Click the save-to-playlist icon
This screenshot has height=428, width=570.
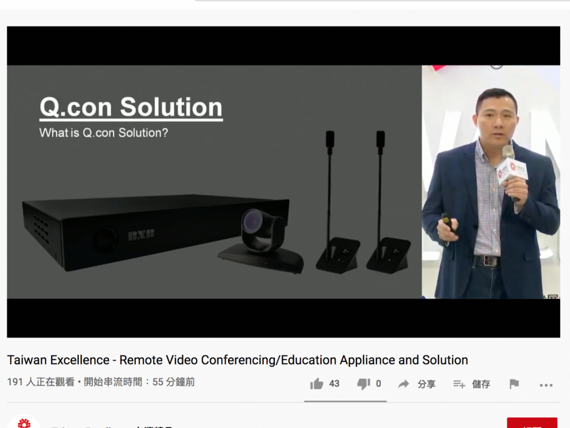pyautogui.click(x=459, y=384)
